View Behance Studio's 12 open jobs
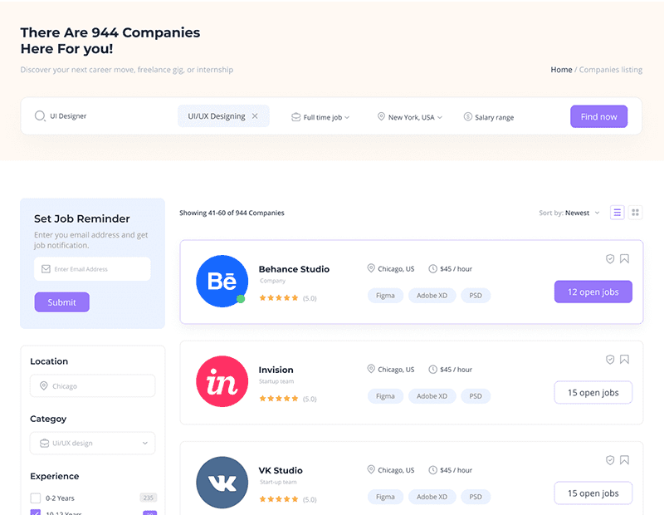Image resolution: width=664 pixels, height=515 pixels. click(593, 292)
